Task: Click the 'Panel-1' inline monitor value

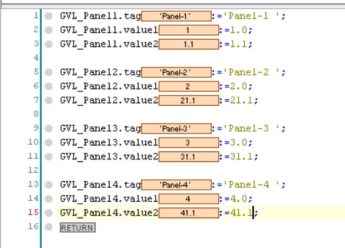Action: click(x=176, y=16)
